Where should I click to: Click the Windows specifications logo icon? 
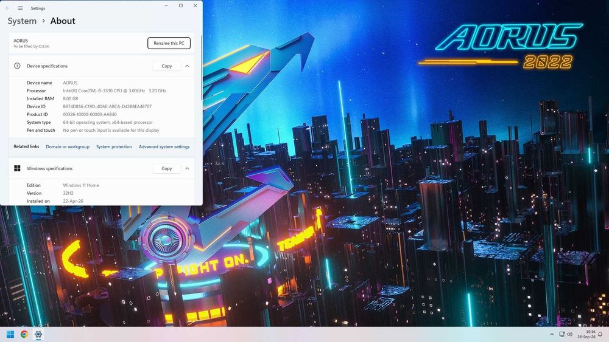(17, 168)
